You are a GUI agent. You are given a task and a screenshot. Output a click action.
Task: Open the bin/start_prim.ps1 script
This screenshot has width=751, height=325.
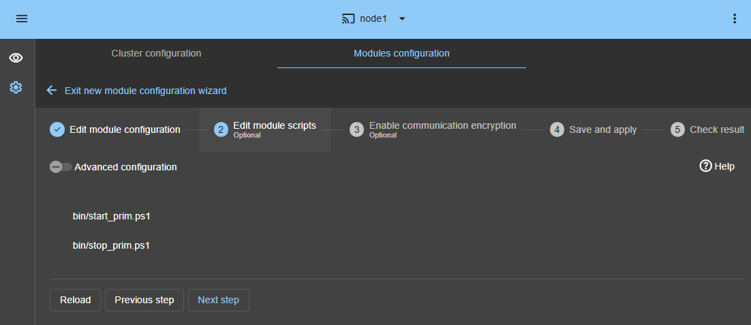click(111, 216)
